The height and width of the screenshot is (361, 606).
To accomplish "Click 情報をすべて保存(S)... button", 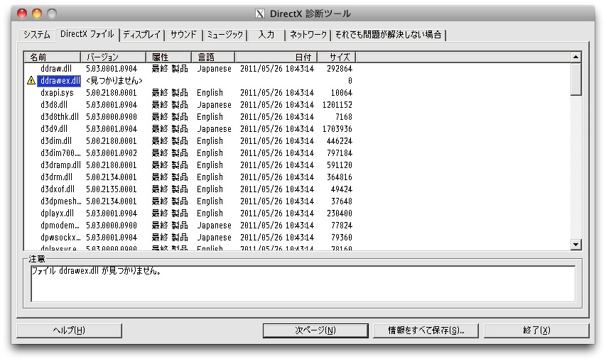I will (426, 331).
